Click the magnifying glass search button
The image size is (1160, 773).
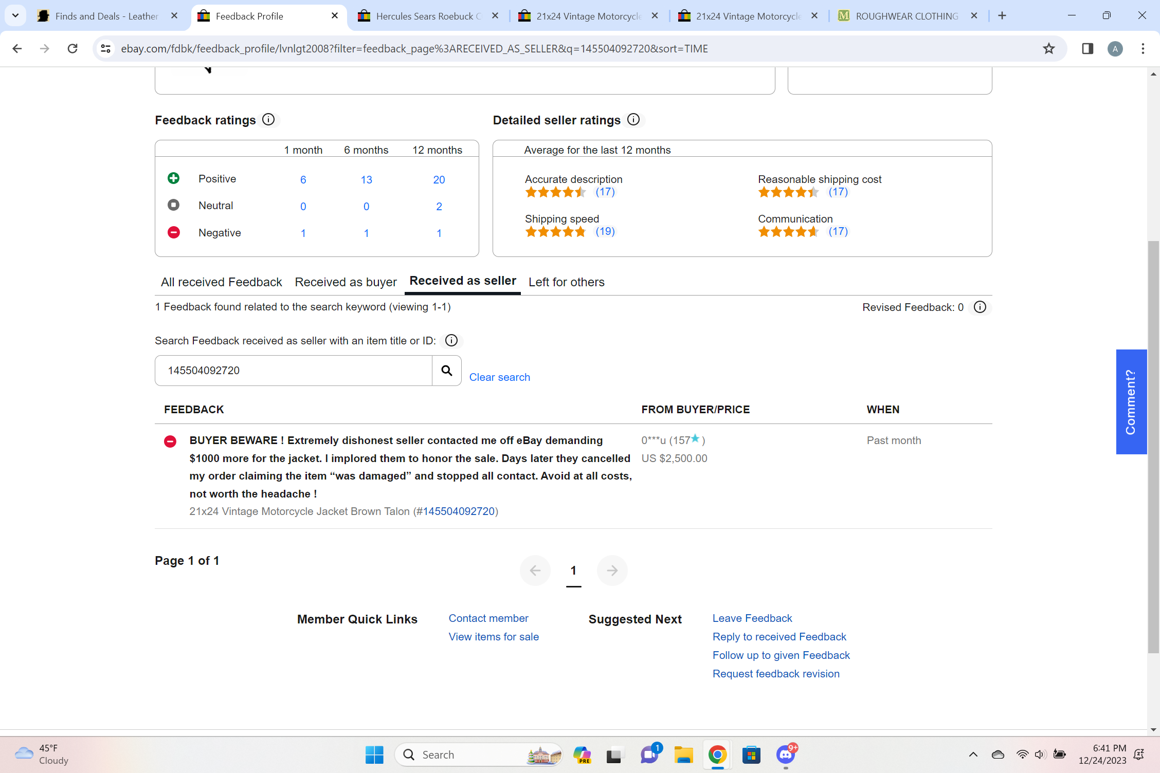[447, 371]
